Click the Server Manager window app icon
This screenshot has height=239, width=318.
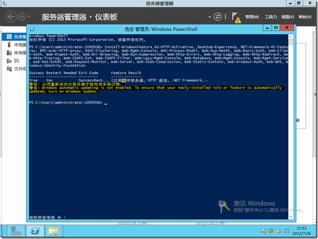point(4,3)
